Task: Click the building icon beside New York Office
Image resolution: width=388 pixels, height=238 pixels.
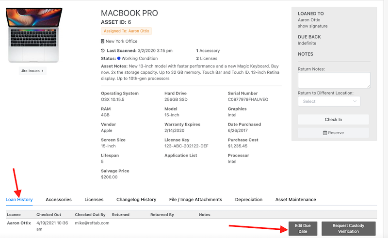Action: 103,41
